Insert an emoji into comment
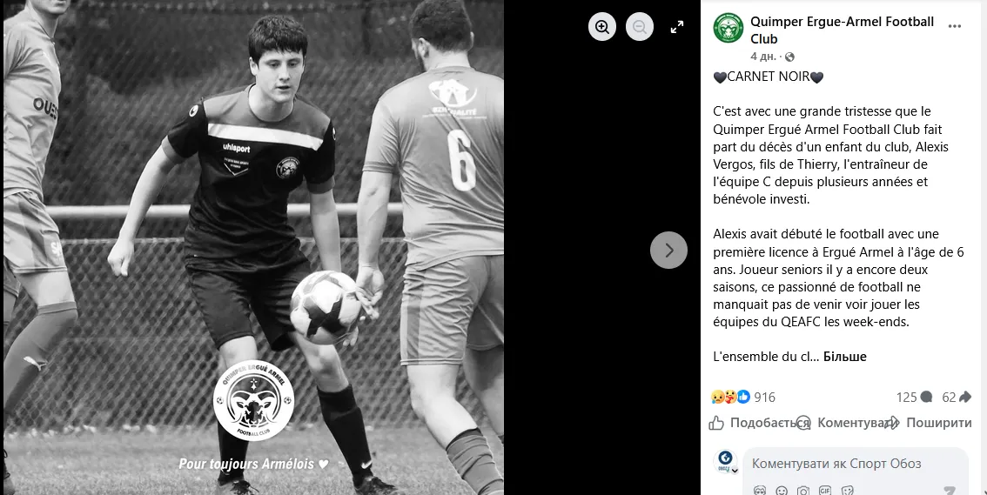 [x=782, y=491]
